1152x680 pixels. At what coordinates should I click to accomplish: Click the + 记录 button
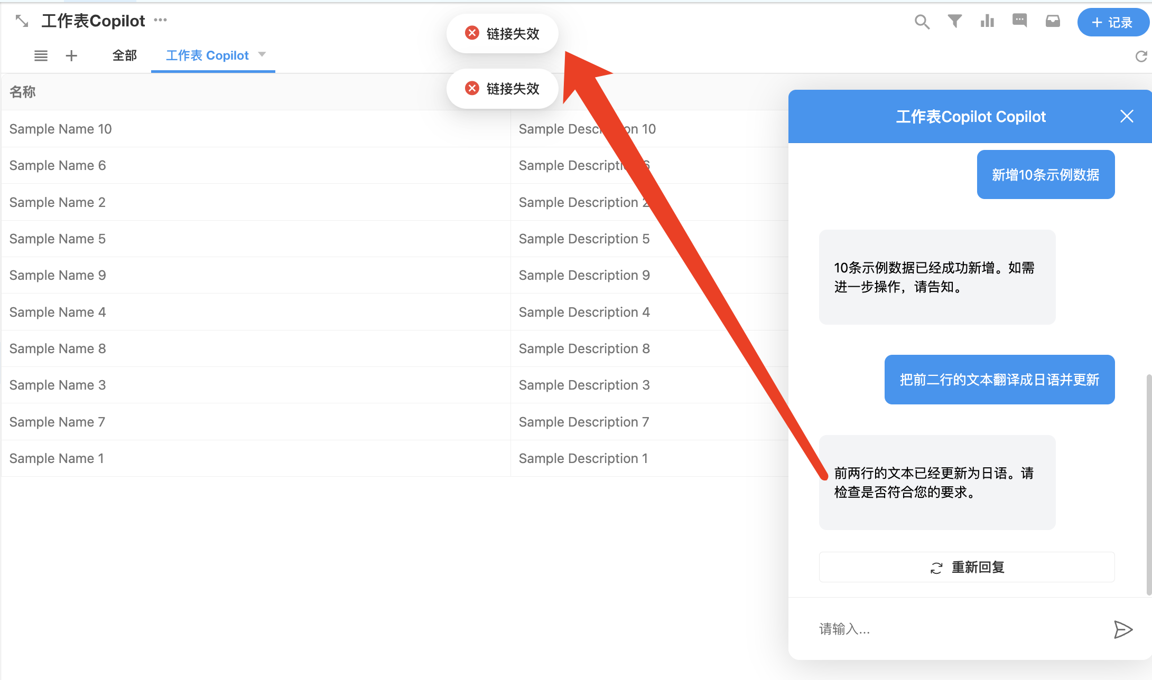coord(1112,22)
